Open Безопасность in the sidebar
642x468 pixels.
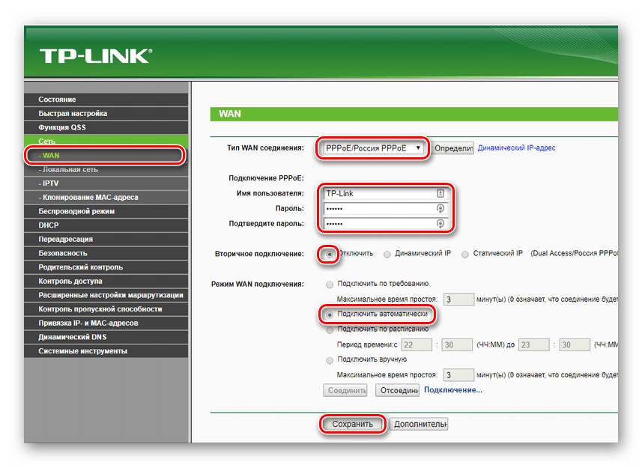pos(106,253)
